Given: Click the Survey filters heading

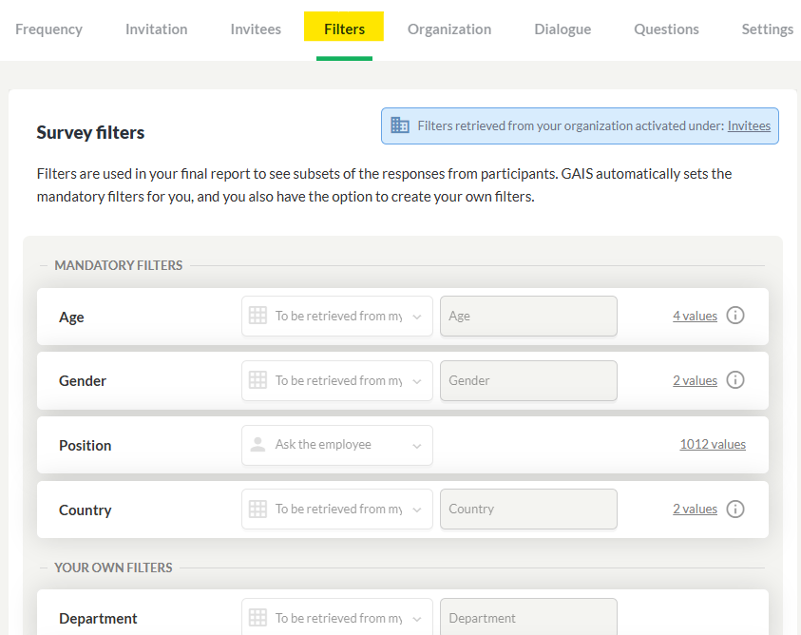Looking at the screenshot, I should (x=90, y=132).
